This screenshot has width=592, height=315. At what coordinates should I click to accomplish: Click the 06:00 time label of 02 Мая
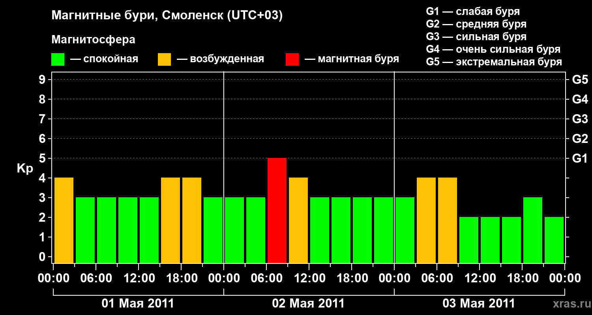[266, 278]
